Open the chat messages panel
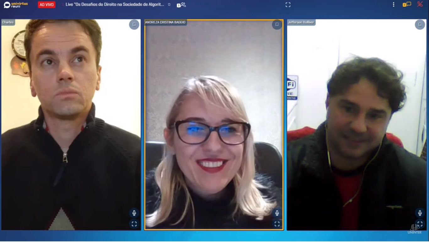This screenshot has width=429, height=242. pyautogui.click(x=407, y=4)
